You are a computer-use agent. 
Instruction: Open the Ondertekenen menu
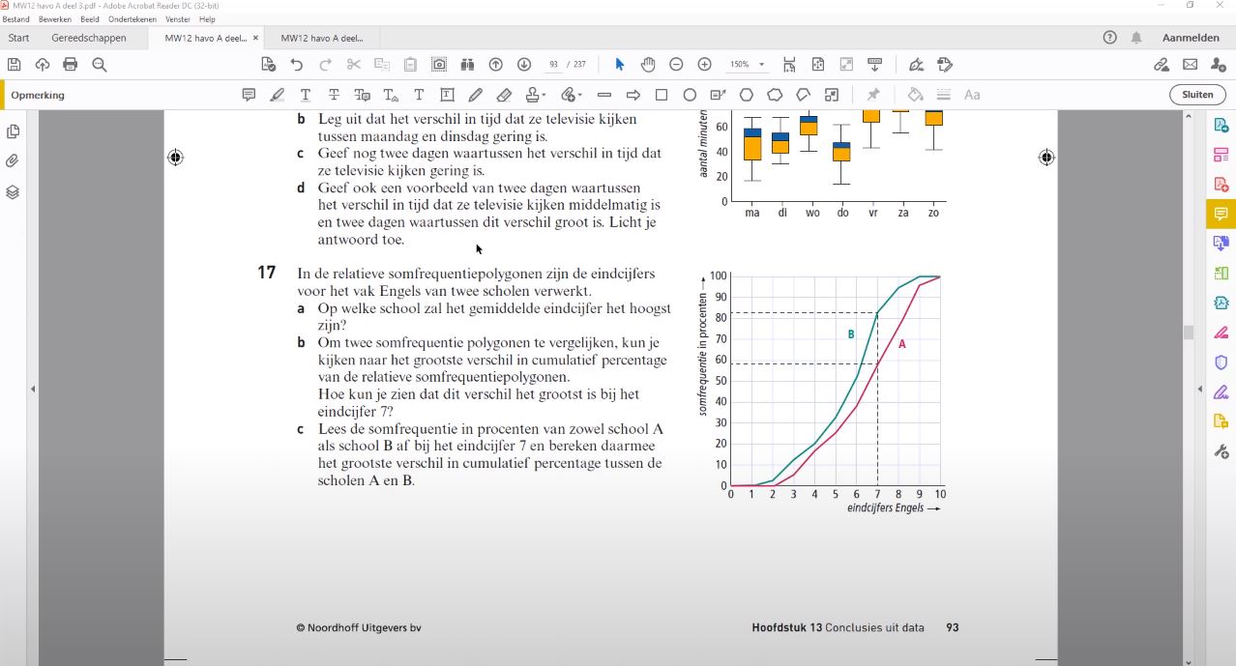(132, 19)
